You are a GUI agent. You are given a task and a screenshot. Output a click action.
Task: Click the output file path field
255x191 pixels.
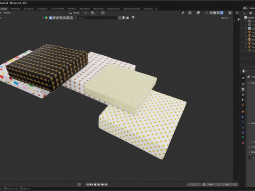coord(252,158)
